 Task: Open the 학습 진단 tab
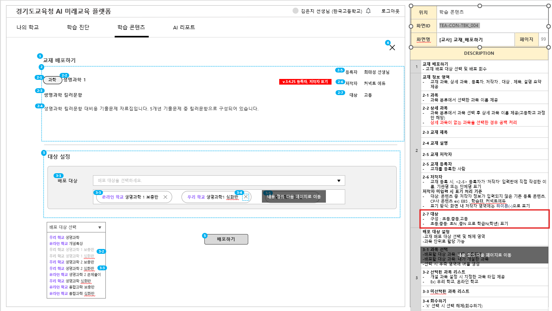pyautogui.click(x=78, y=27)
